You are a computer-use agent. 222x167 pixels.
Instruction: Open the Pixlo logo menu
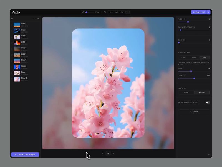[x=16, y=12]
